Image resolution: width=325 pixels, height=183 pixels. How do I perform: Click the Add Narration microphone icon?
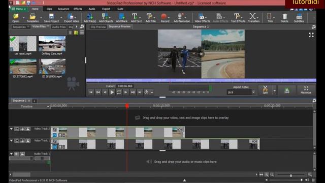(182, 18)
